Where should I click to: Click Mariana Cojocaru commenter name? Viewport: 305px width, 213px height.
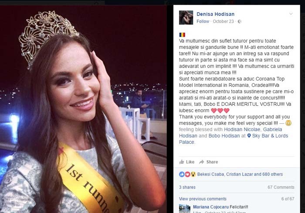211,207
